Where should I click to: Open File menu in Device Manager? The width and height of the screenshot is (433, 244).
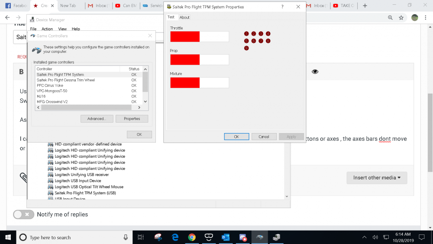point(33,29)
